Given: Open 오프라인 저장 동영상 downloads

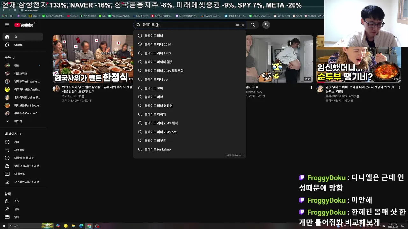Looking at the screenshot, I should [x=22, y=182].
